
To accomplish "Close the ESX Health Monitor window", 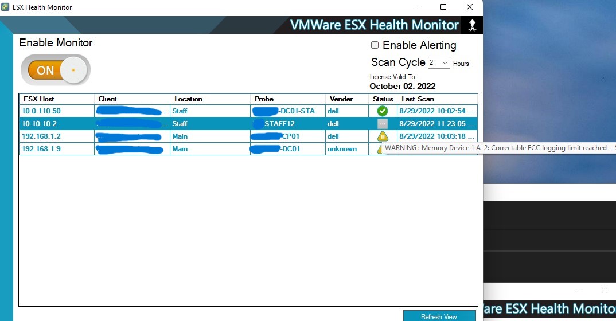I will pos(470,7).
